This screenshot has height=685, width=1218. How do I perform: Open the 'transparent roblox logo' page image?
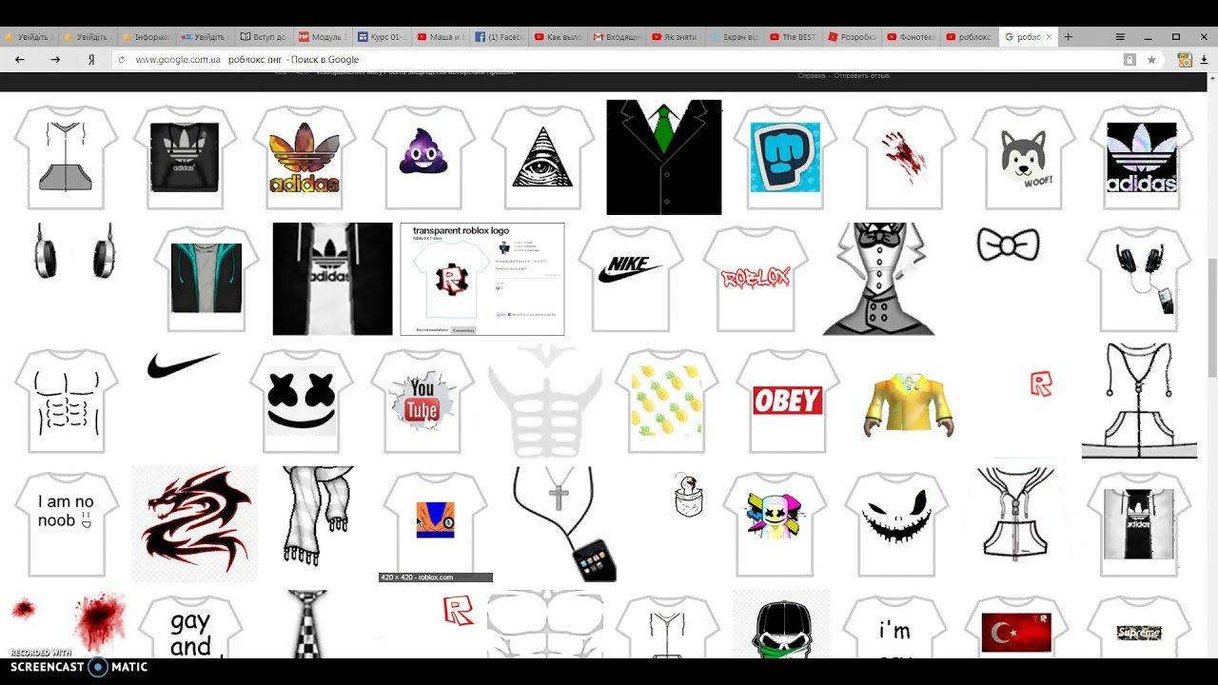[x=482, y=279]
